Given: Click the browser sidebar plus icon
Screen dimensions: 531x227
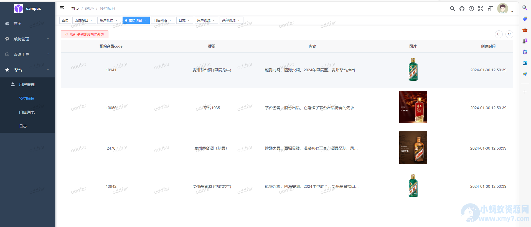Looking at the screenshot, I should (x=525, y=92).
